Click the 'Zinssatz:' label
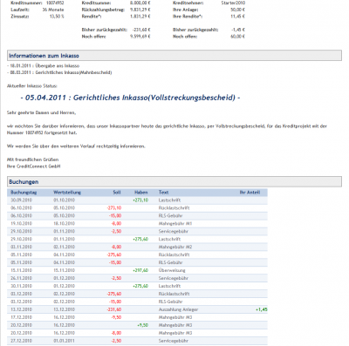This screenshot has width=349, height=346. 20,17
